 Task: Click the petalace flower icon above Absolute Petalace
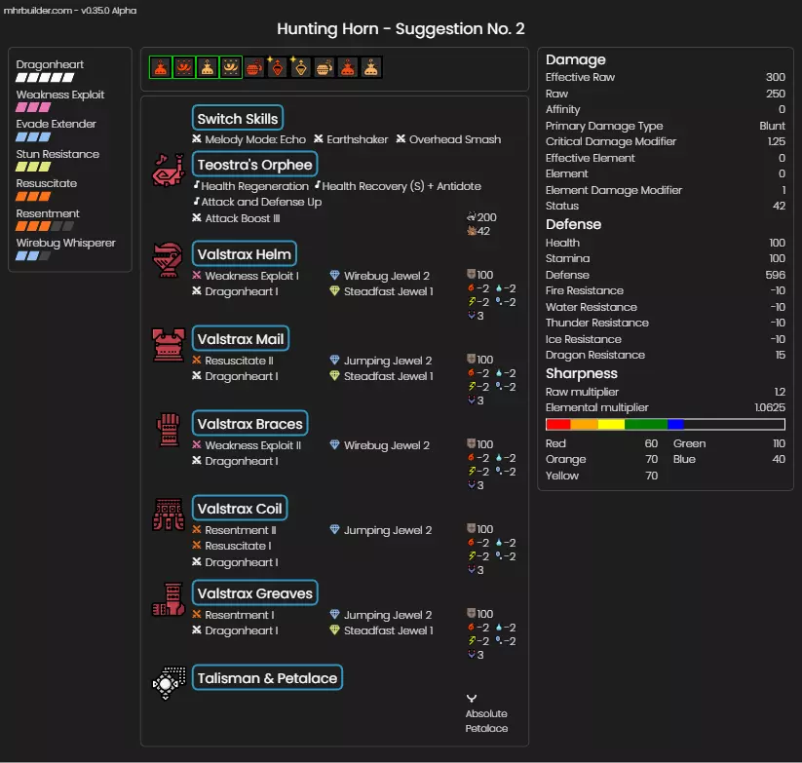(472, 699)
